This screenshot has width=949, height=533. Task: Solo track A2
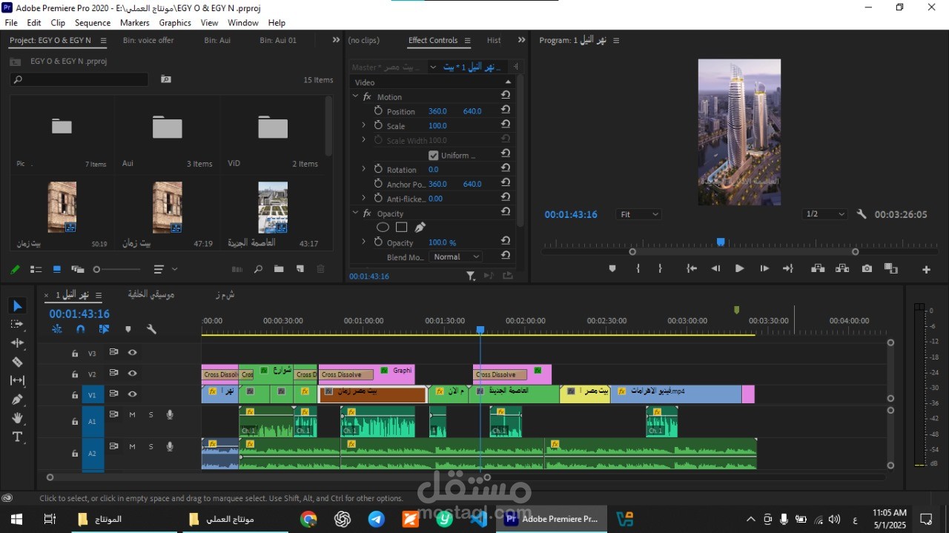[x=151, y=447]
